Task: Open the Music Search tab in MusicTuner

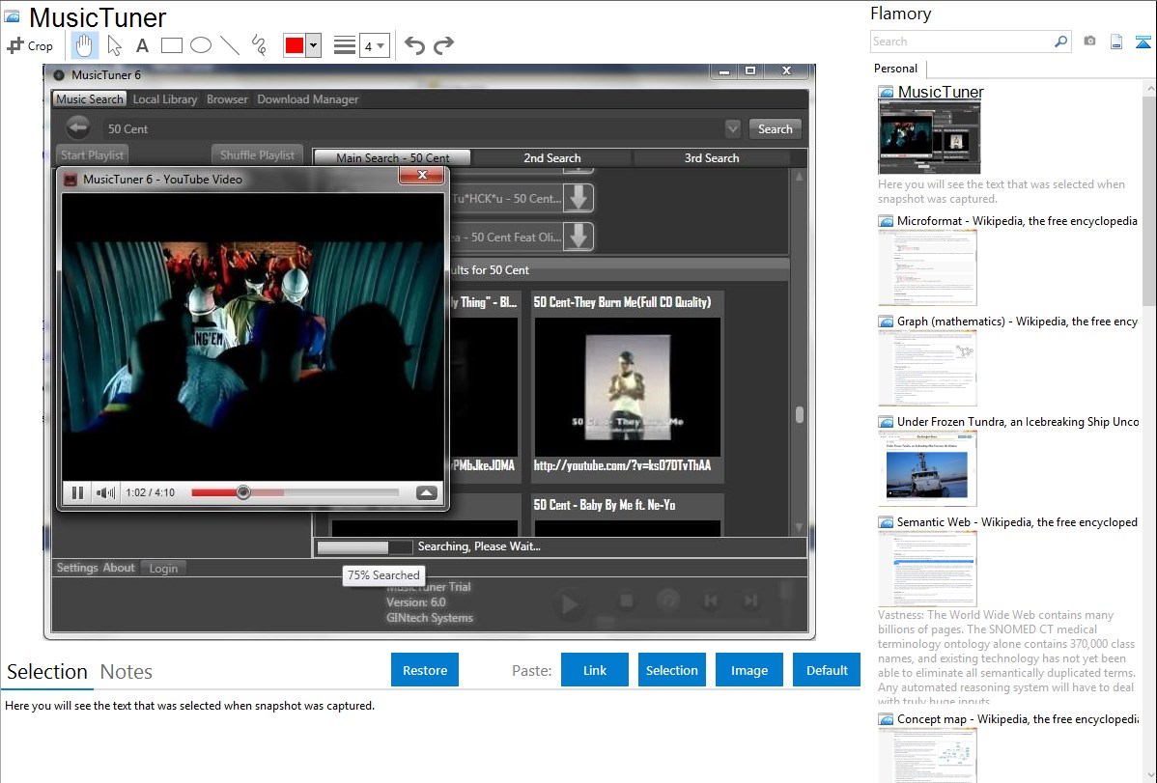Action: tap(89, 98)
